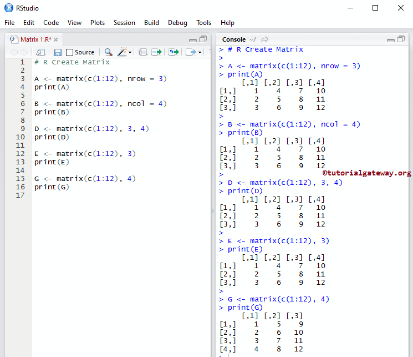Image resolution: width=413 pixels, height=357 pixels.
Task: Switch to the Matrix 1.R tab
Action: (x=35, y=39)
